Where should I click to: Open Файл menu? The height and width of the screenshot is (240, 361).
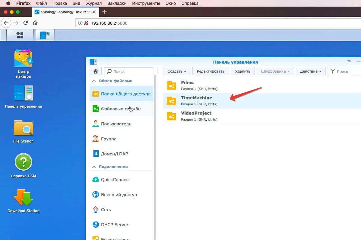42,3
